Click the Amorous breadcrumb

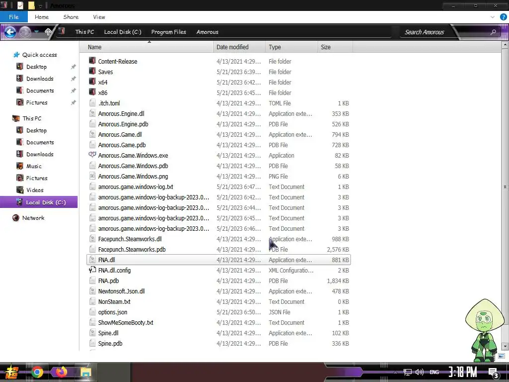207,32
